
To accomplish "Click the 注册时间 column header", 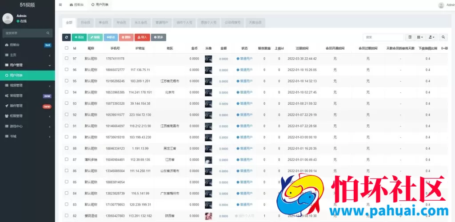I will [x=302, y=48].
